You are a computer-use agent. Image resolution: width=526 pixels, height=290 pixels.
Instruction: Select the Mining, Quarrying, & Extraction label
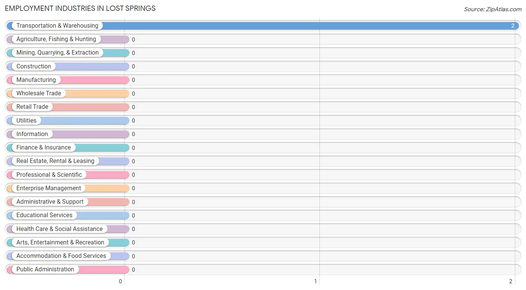pyautogui.click(x=58, y=53)
